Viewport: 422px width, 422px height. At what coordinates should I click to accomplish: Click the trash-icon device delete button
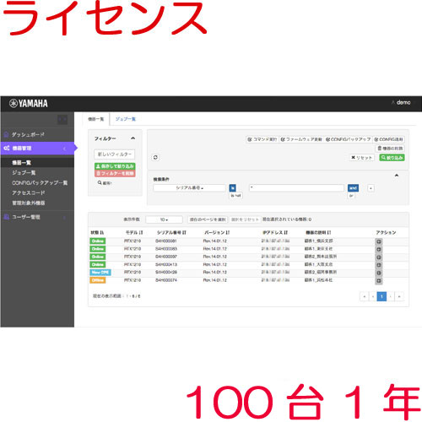point(390,149)
